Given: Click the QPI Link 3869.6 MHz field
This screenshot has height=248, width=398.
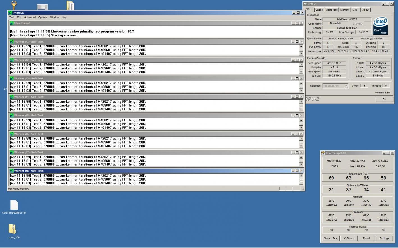Looking at the screenshot, I should click(334, 76).
